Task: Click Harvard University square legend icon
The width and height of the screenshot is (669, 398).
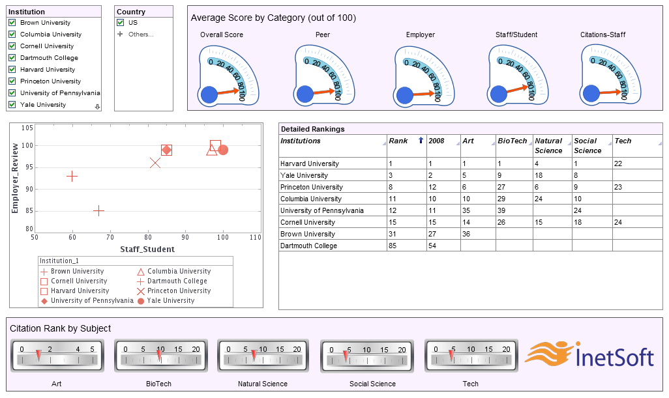Action: coord(44,291)
